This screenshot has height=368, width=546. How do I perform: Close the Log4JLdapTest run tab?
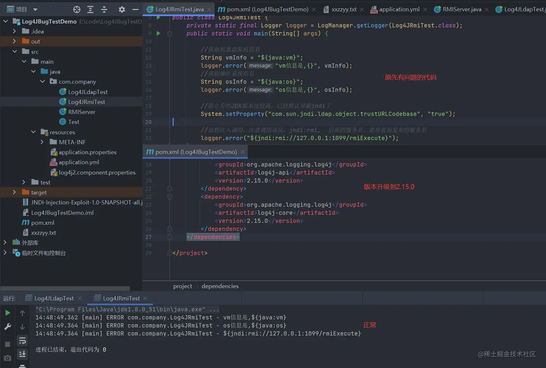pos(80,298)
